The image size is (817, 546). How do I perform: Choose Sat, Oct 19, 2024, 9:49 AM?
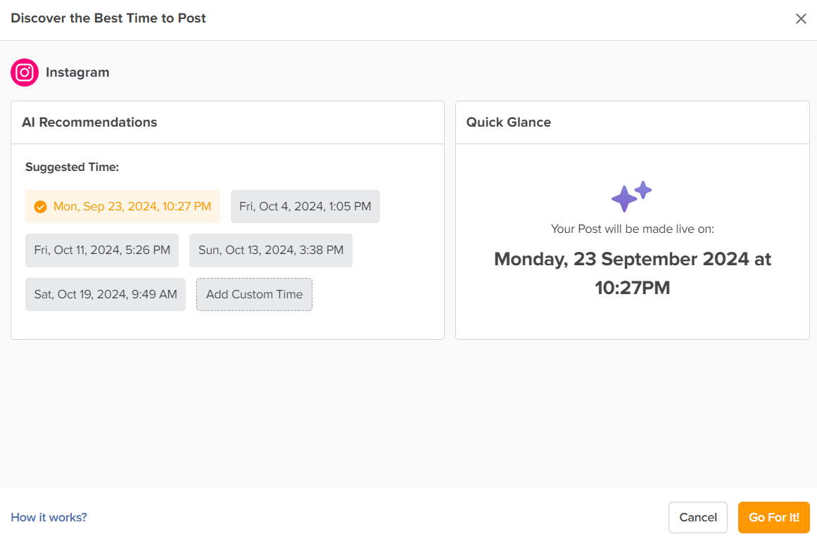tap(106, 294)
